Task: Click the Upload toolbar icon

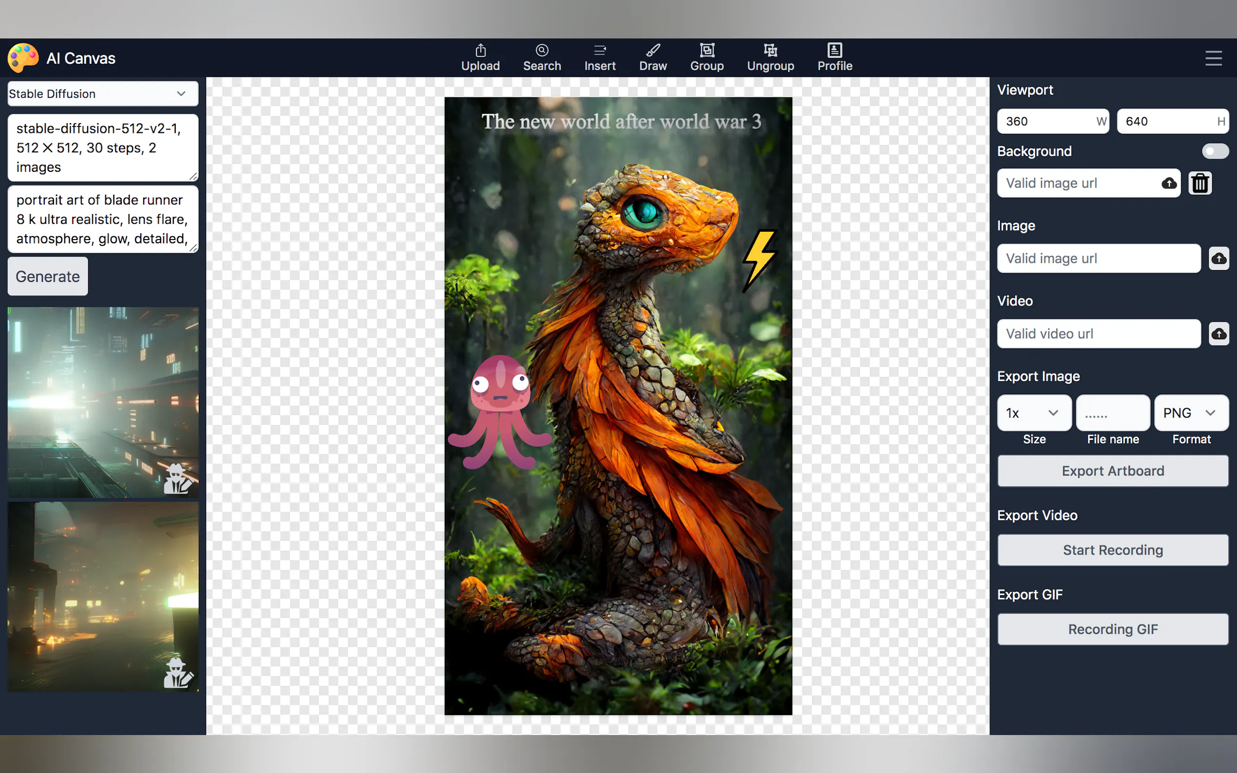Action: [x=480, y=57]
